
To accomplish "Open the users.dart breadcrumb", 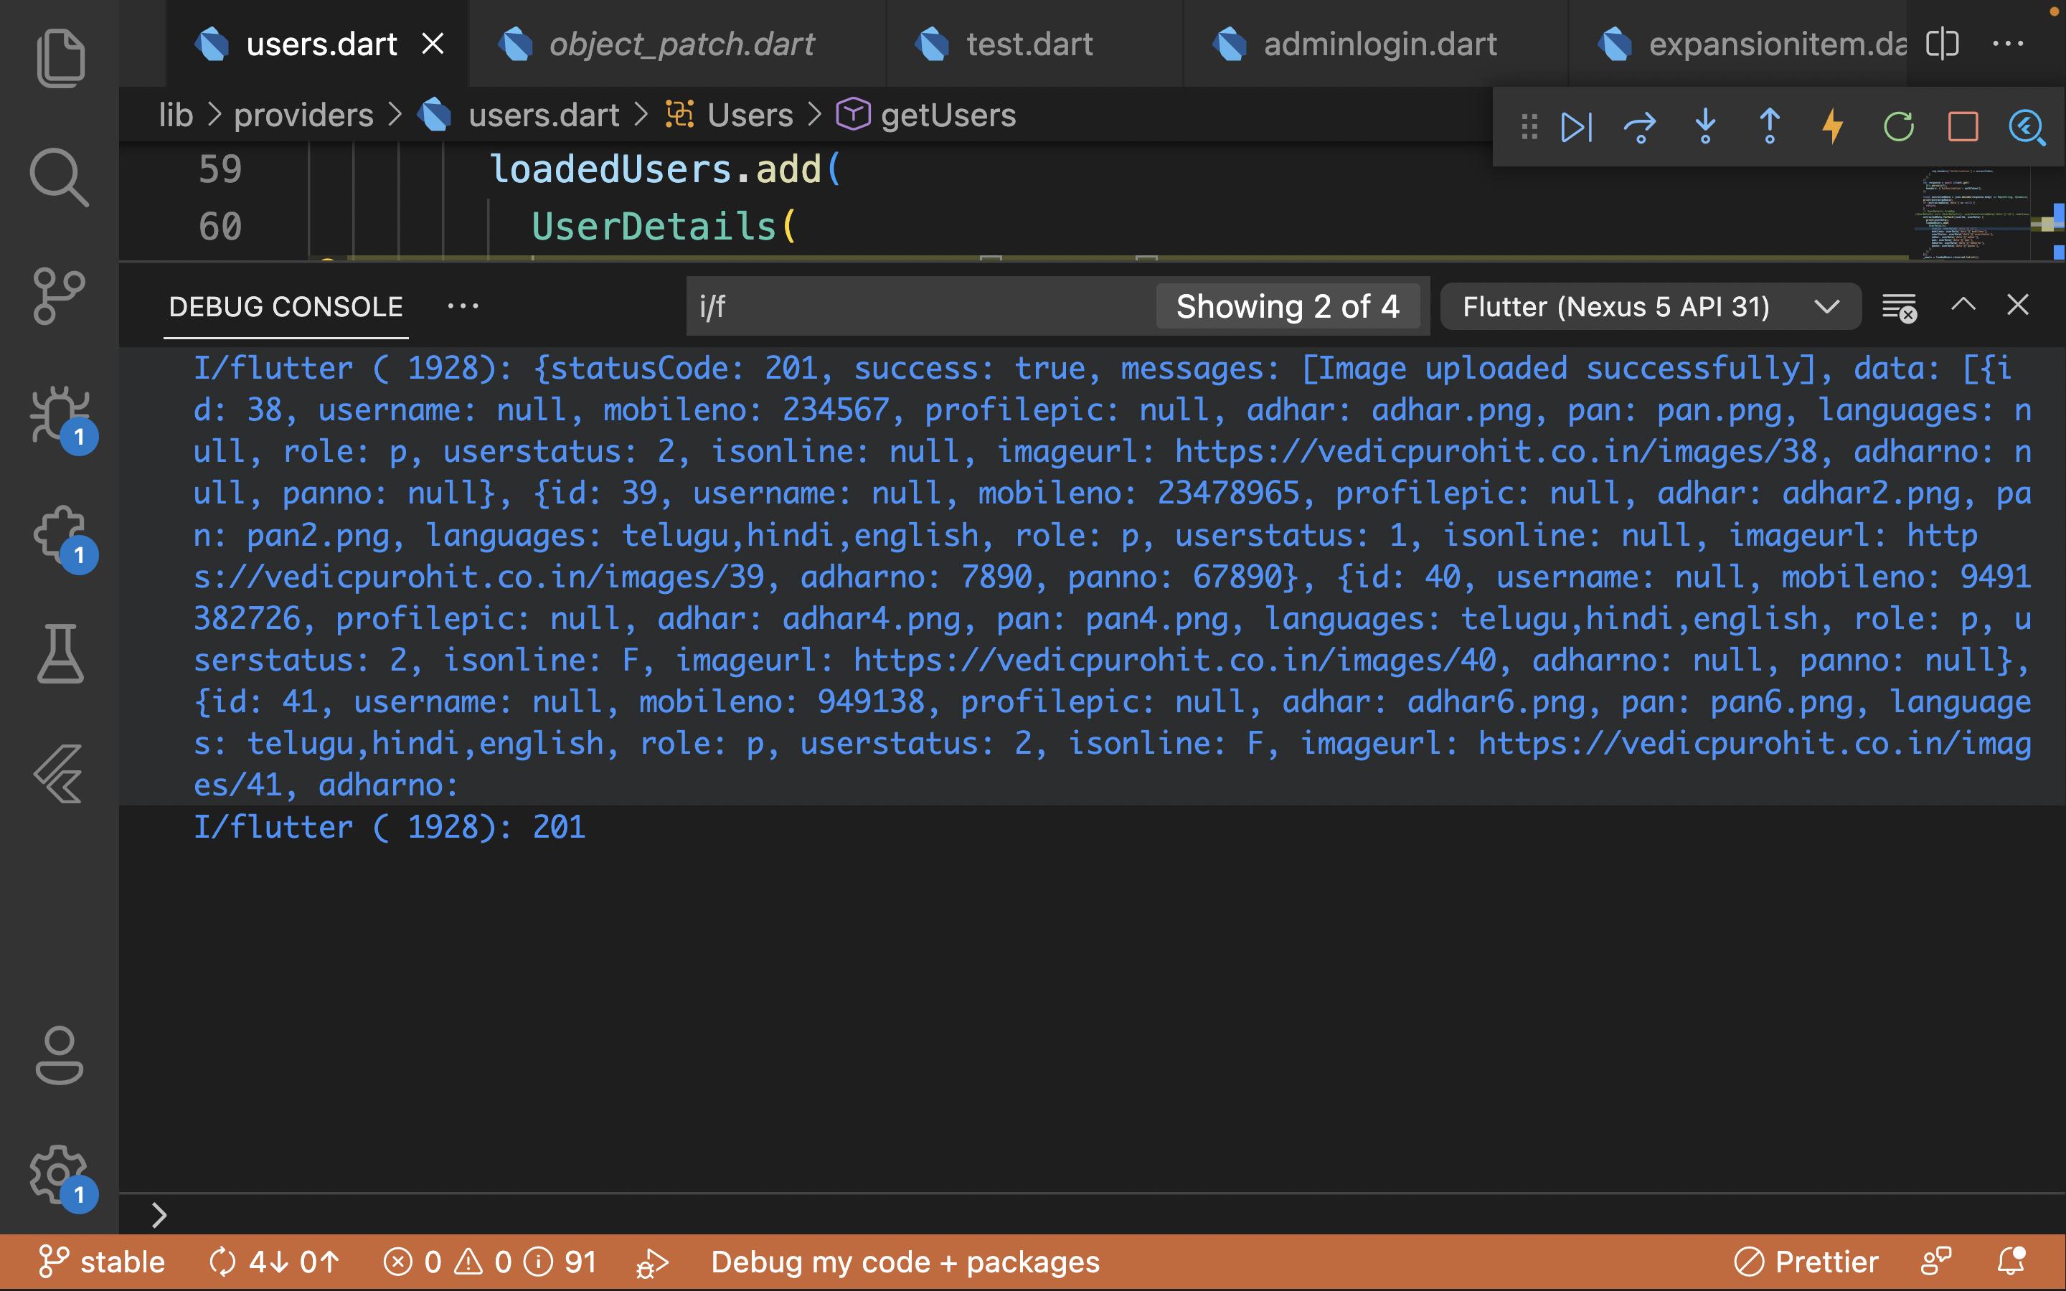I will click(518, 115).
